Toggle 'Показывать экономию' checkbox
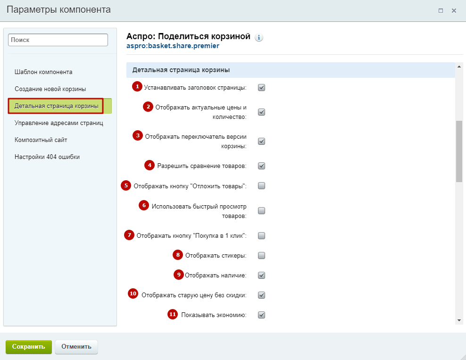This screenshot has width=466, height=360. (261, 315)
